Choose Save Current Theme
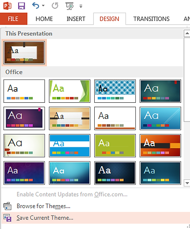 point(96,218)
